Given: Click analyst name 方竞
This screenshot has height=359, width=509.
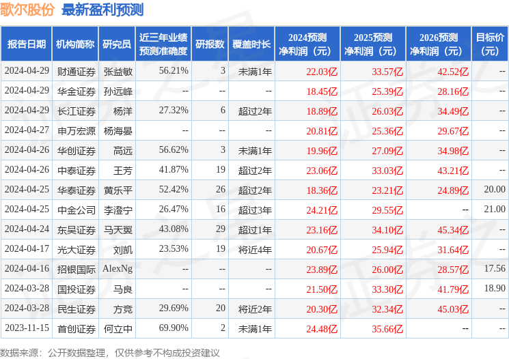Looking at the screenshot, I should point(123,308).
